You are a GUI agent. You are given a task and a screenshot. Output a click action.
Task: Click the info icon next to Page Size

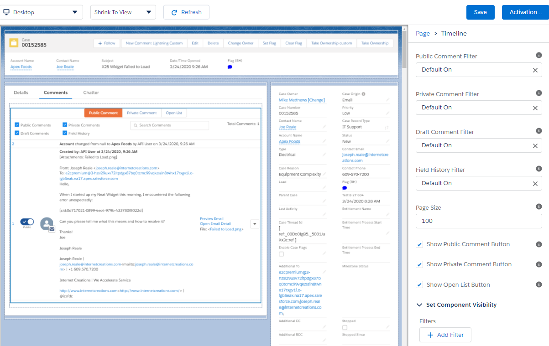[x=539, y=207]
